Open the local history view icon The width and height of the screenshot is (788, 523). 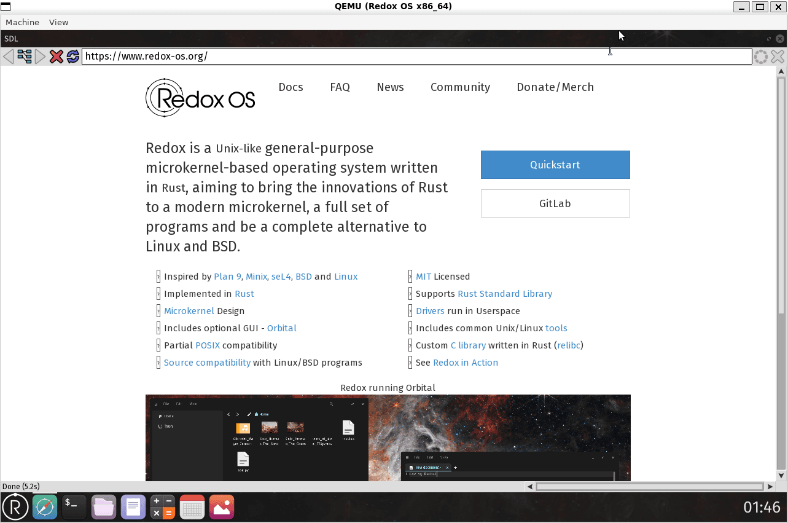coord(25,56)
